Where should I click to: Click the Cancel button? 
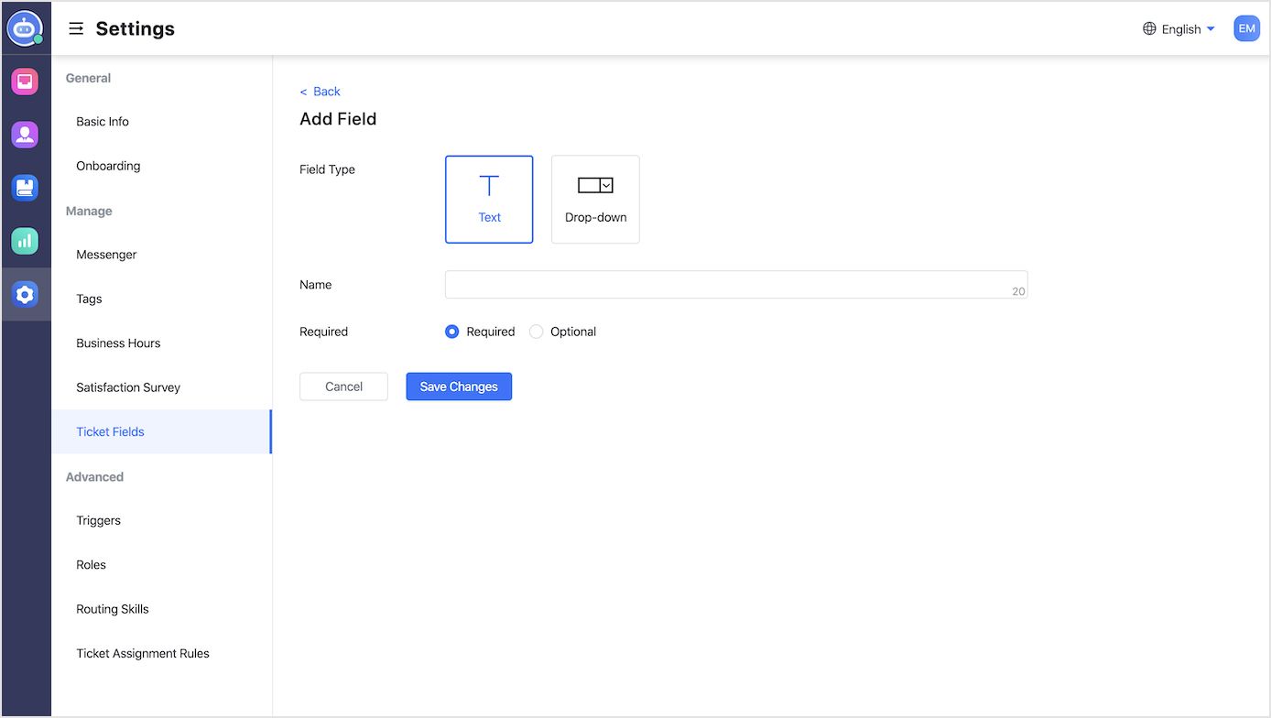click(x=343, y=386)
